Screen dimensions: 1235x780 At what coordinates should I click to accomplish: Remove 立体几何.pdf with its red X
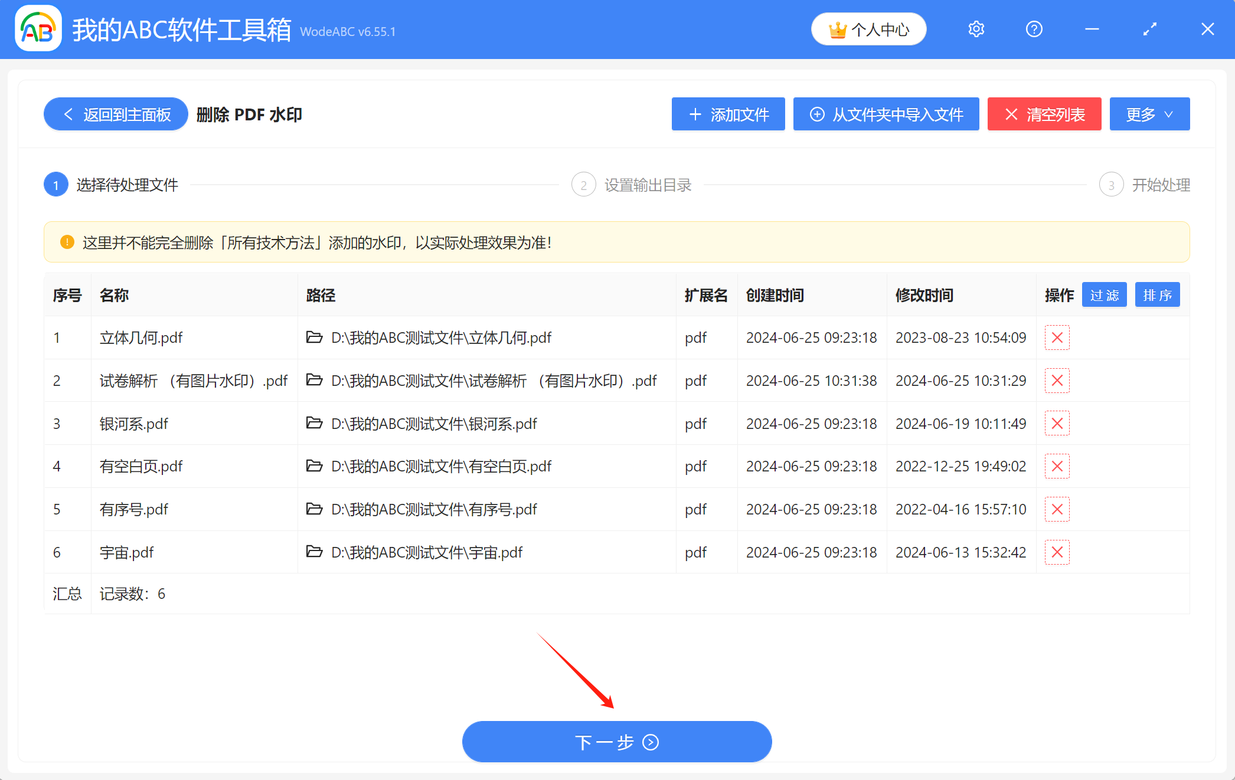pyautogui.click(x=1057, y=337)
